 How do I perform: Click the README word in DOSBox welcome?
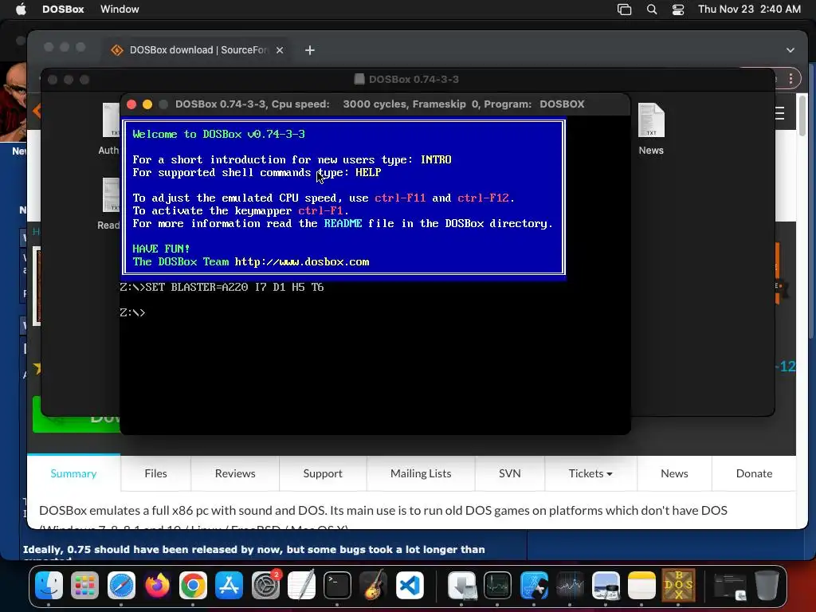pyautogui.click(x=343, y=223)
